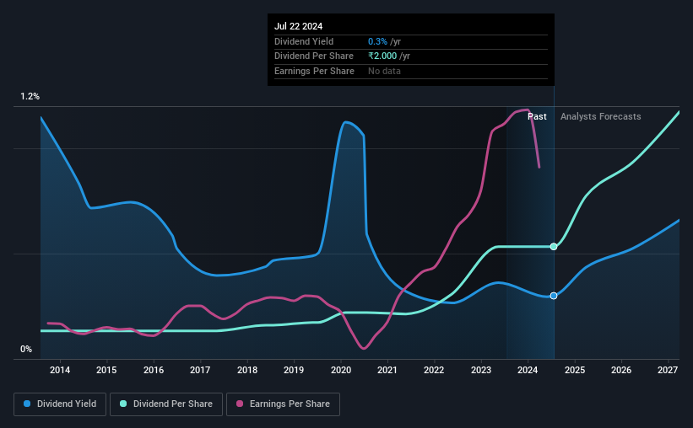The image size is (693, 428).
Task: Toggle the Dividend Yield legend button
Action: [x=60, y=404]
